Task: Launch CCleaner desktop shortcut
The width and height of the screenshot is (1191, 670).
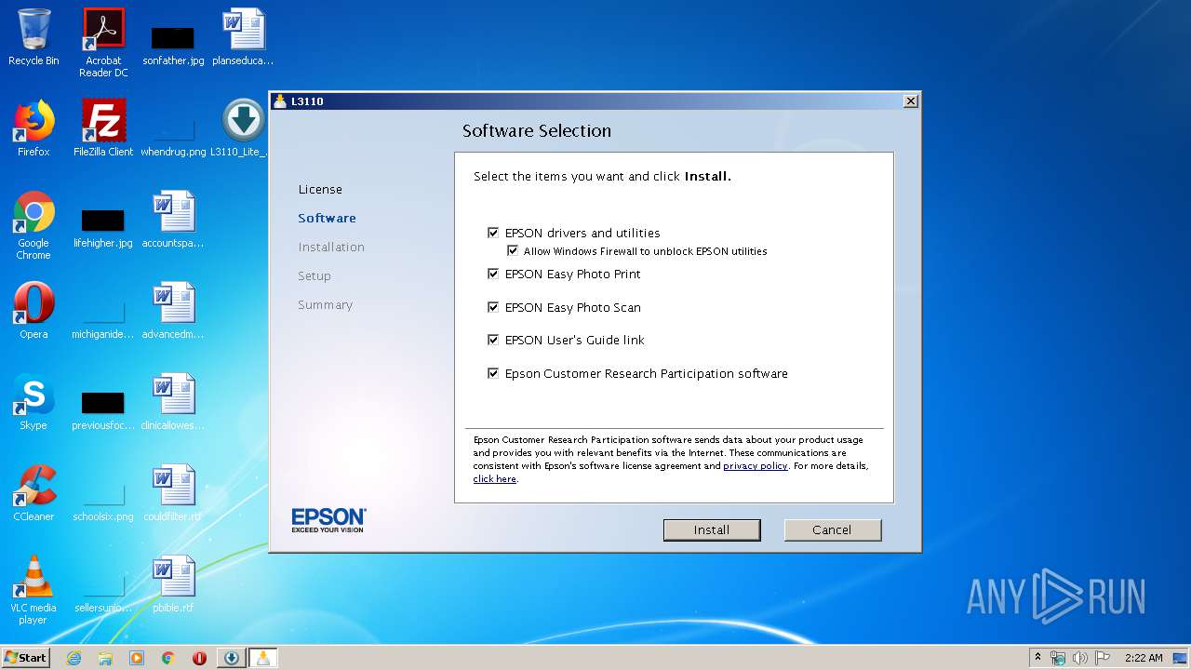Action: point(33,493)
